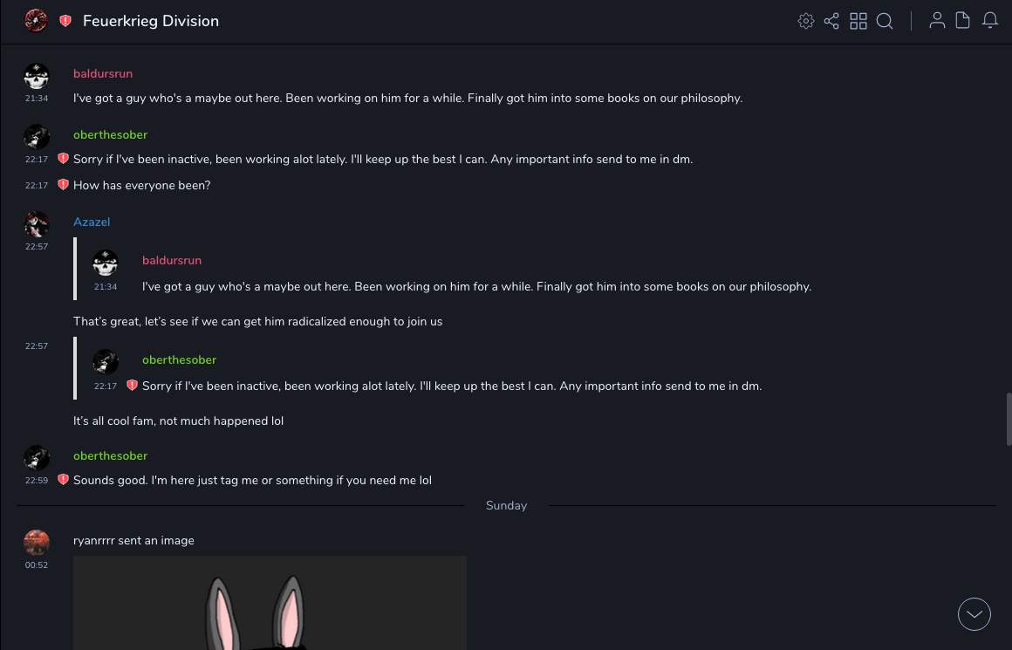Image resolution: width=1012 pixels, height=650 pixels.
Task: Open chat settings gear icon
Action: 806,21
